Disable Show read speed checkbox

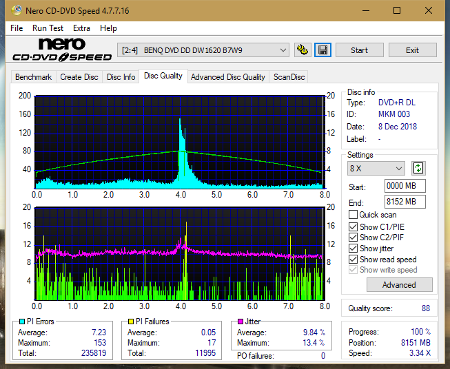(353, 259)
